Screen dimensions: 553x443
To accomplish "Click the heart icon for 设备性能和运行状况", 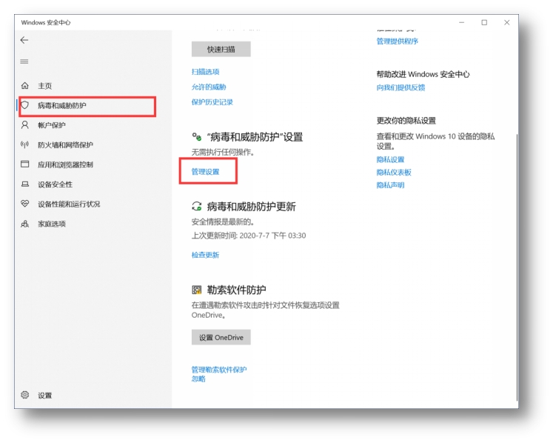I will coord(25,204).
